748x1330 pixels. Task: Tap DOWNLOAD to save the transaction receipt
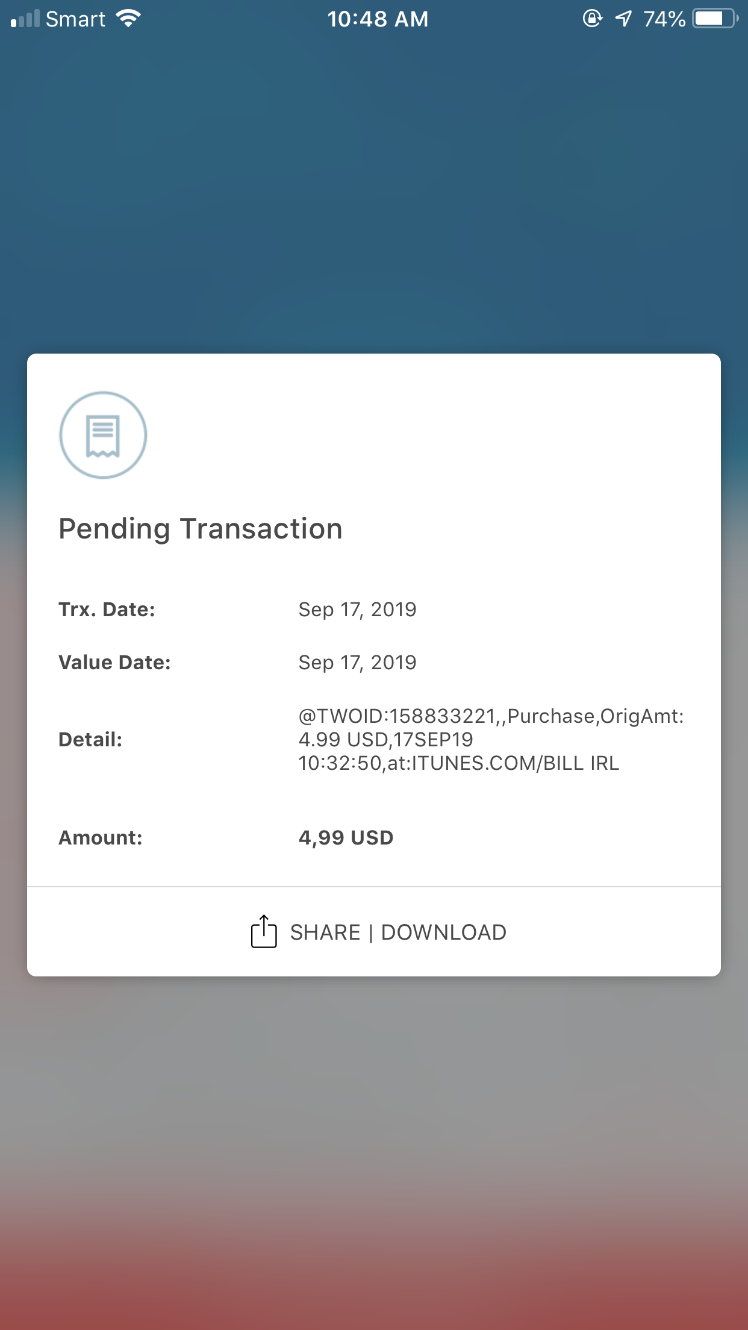click(x=443, y=932)
